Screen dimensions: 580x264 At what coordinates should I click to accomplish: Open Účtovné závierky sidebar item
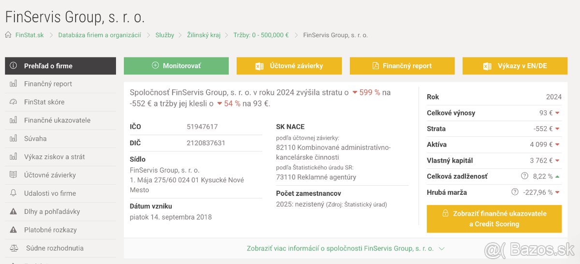click(60, 175)
